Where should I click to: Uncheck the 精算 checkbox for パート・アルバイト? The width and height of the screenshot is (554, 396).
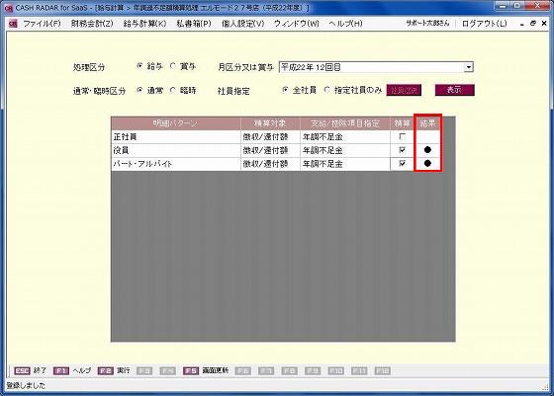point(402,163)
